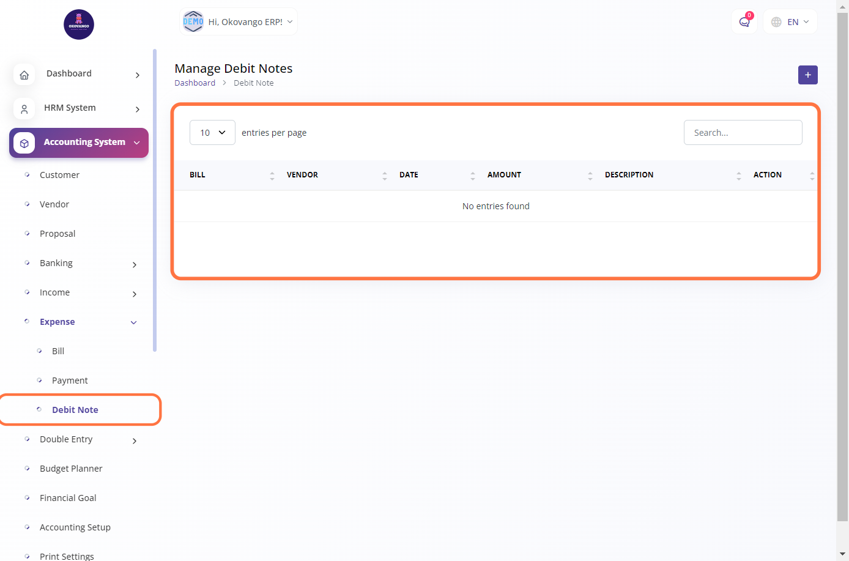Open the Hi, Okovango ERP! user menu
This screenshot has height=561, width=849.
click(x=239, y=22)
